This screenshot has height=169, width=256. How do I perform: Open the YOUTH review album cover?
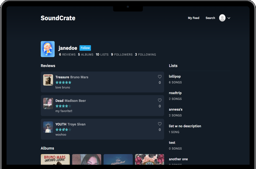pos(48,127)
